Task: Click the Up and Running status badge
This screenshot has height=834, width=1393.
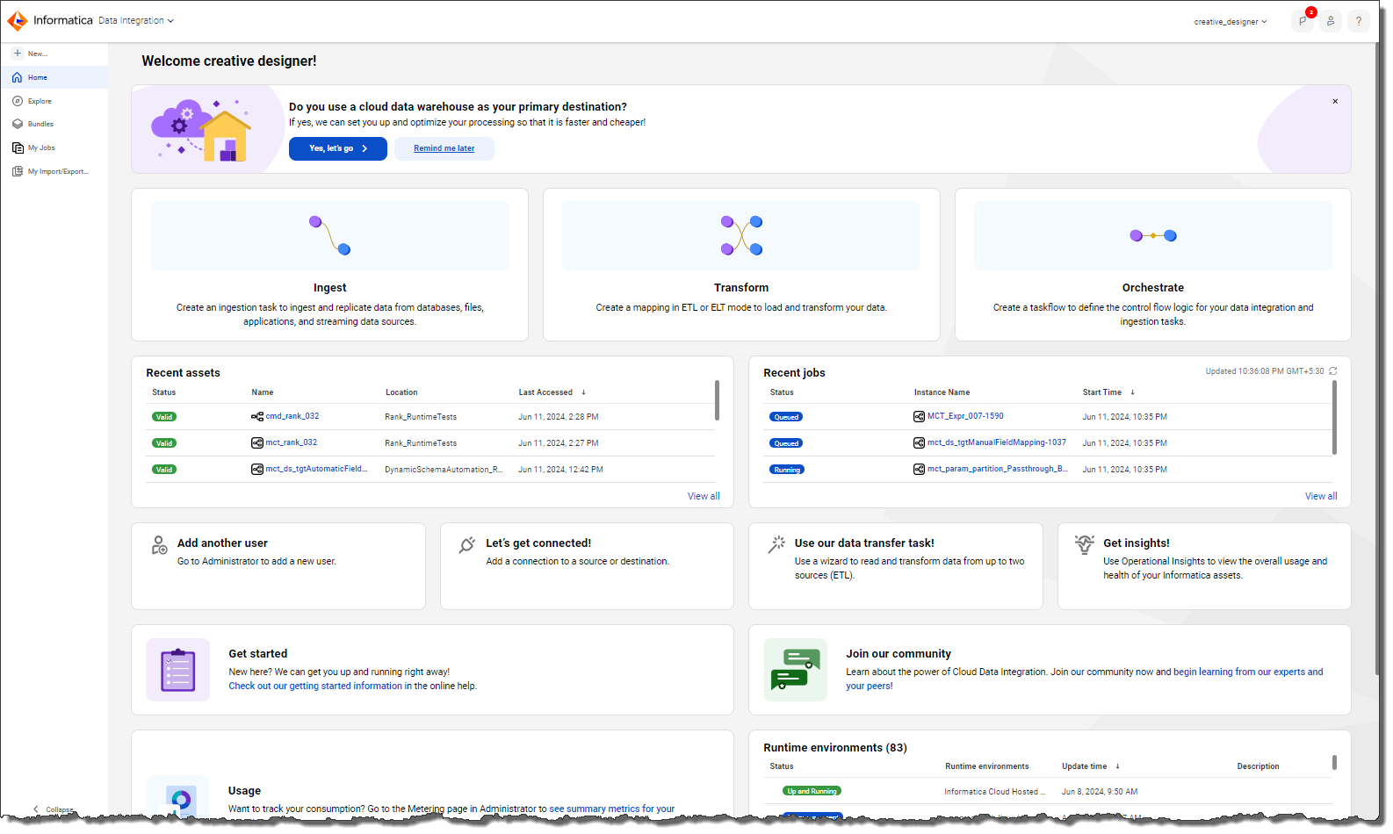Action: point(812,791)
